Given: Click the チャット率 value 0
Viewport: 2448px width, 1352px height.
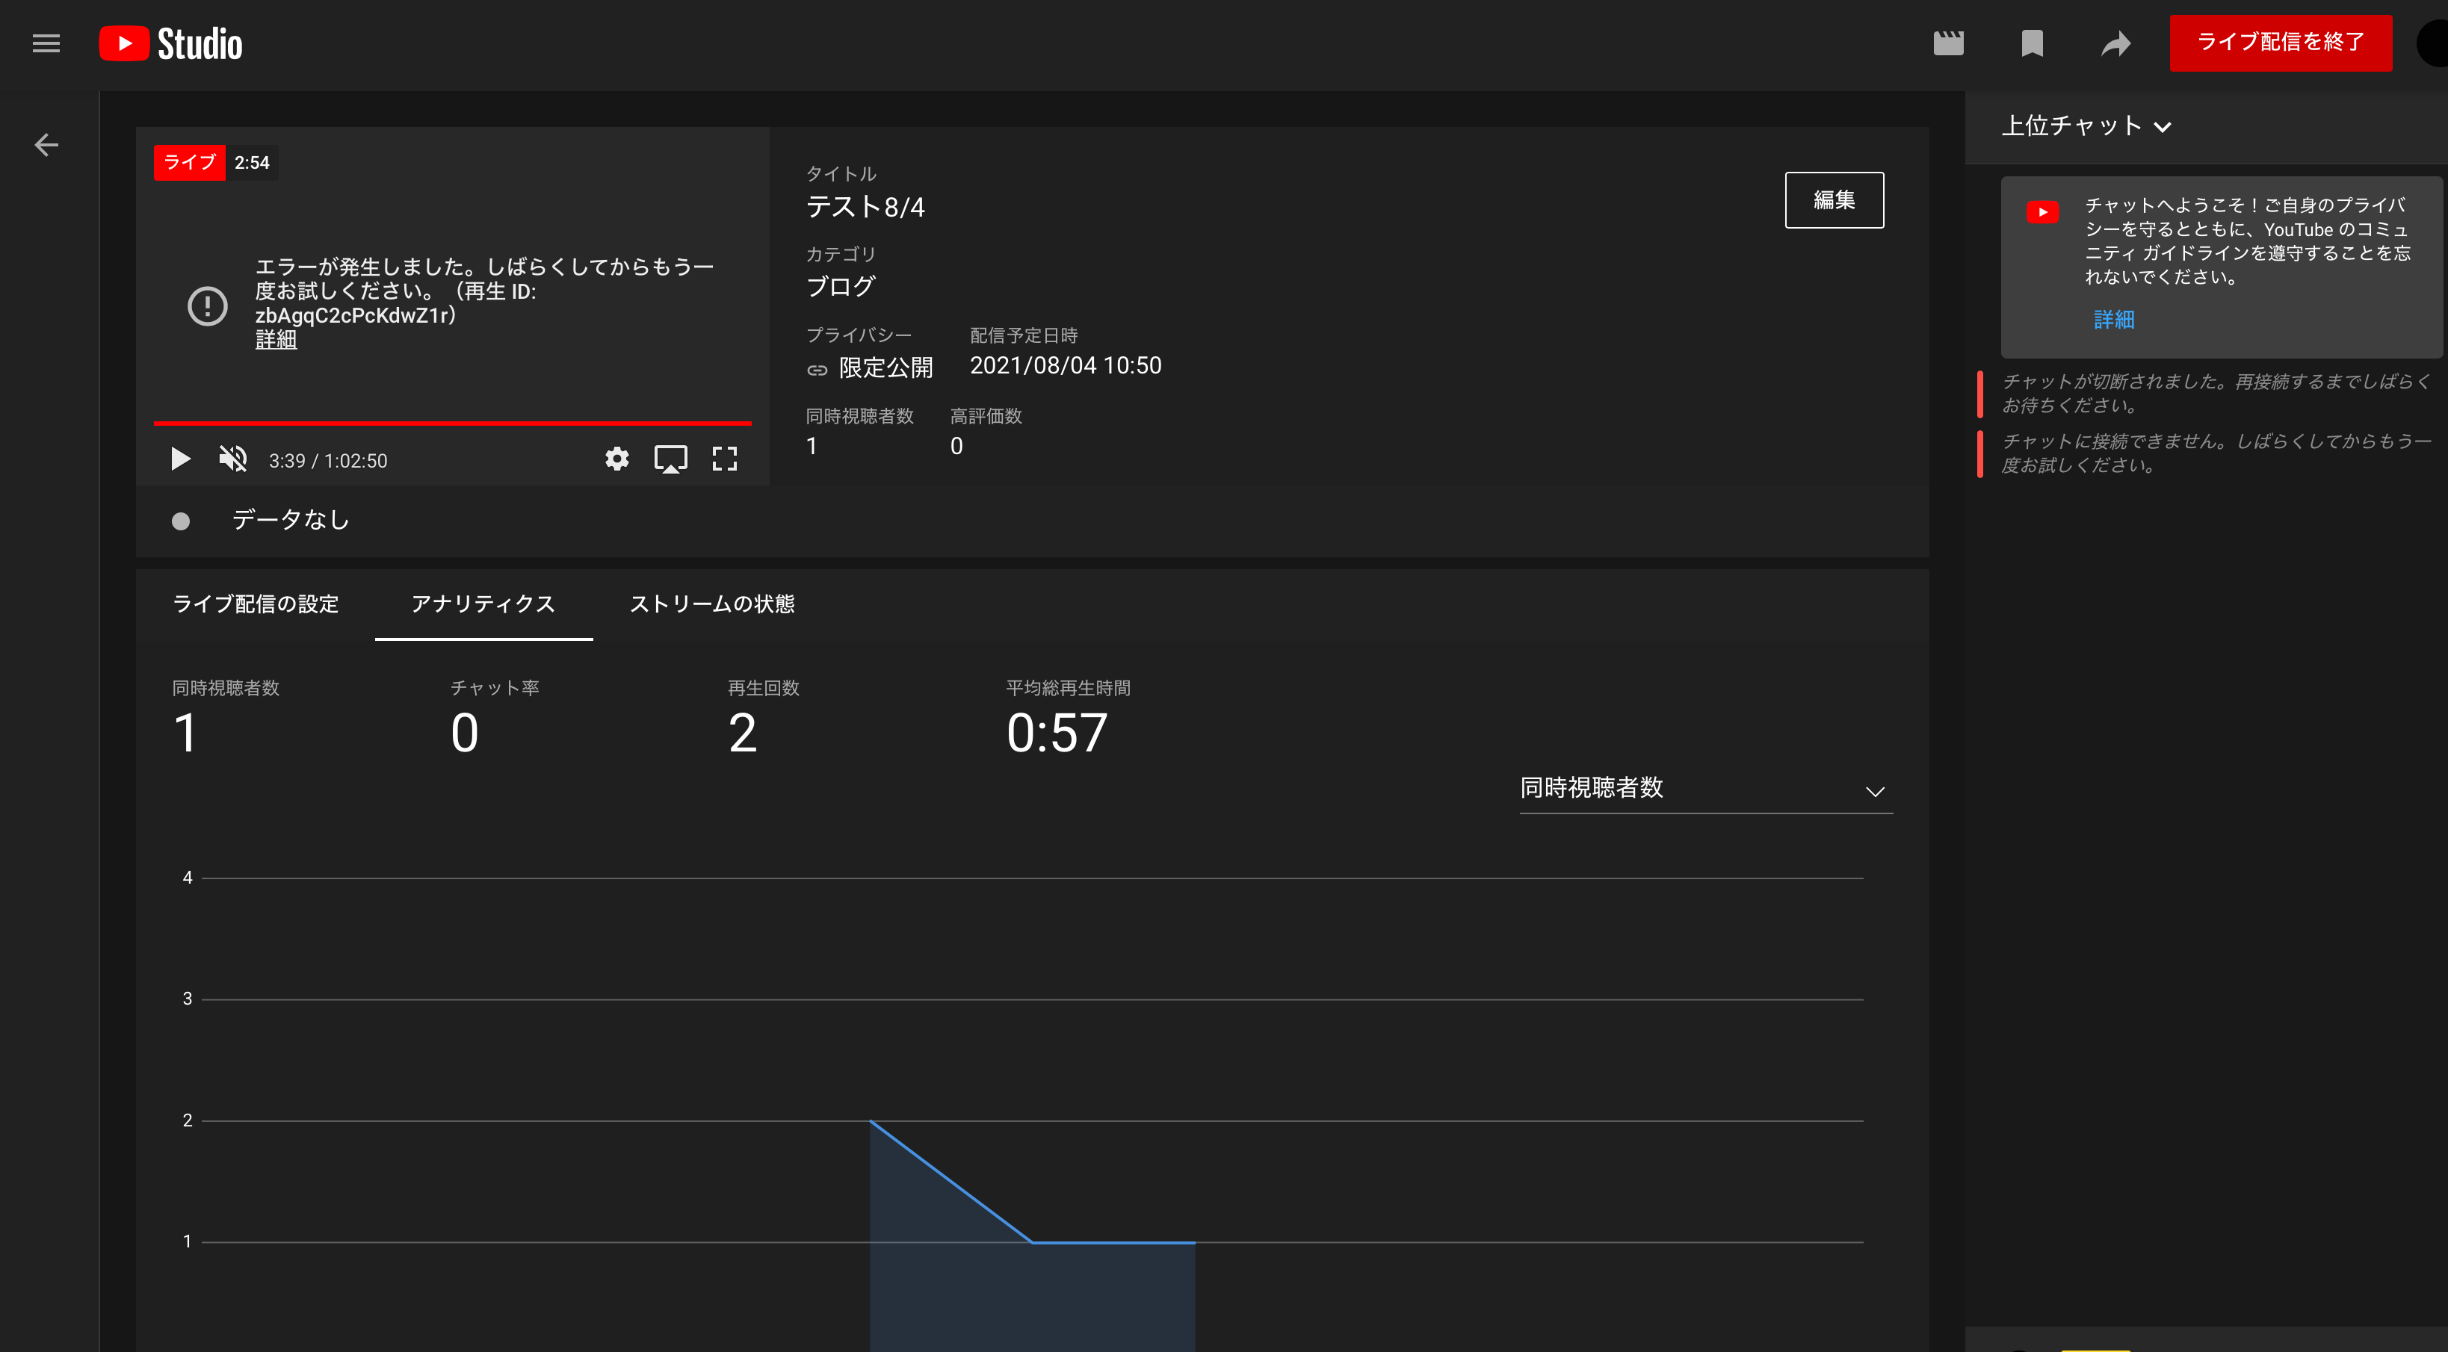Looking at the screenshot, I should (465, 734).
